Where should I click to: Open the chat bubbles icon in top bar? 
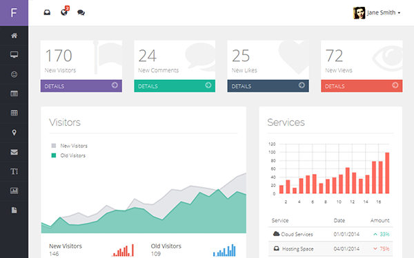click(x=81, y=12)
